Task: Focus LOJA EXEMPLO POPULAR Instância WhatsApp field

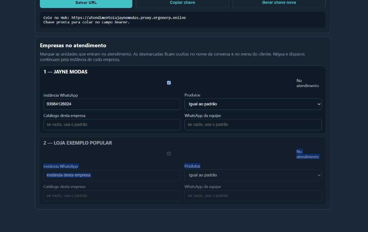Action: 112,175
